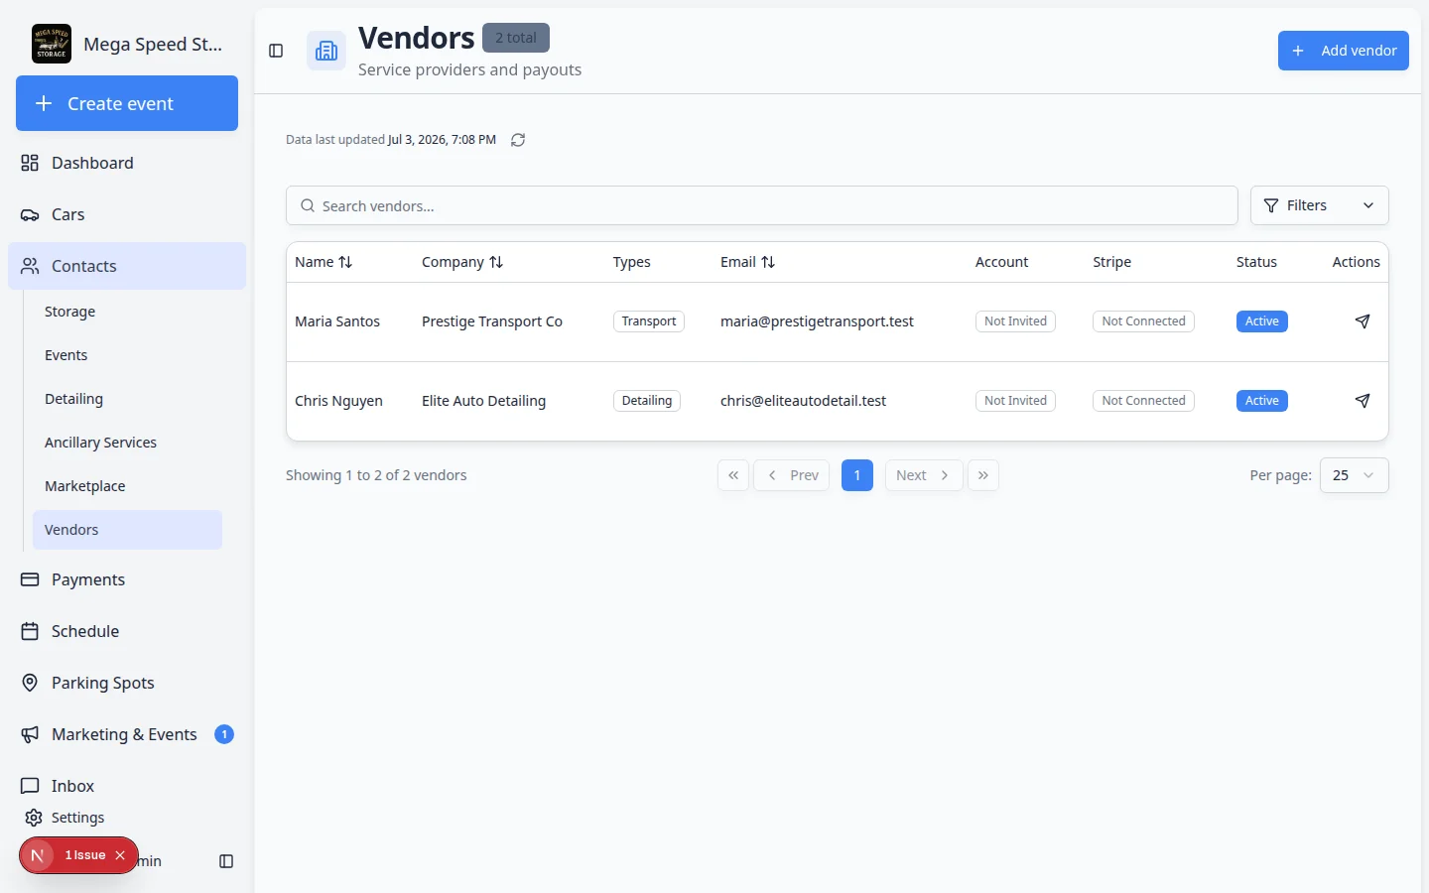This screenshot has height=893, width=1429.
Task: Collapse sidebar using bottom panel icon
Action: click(226, 861)
